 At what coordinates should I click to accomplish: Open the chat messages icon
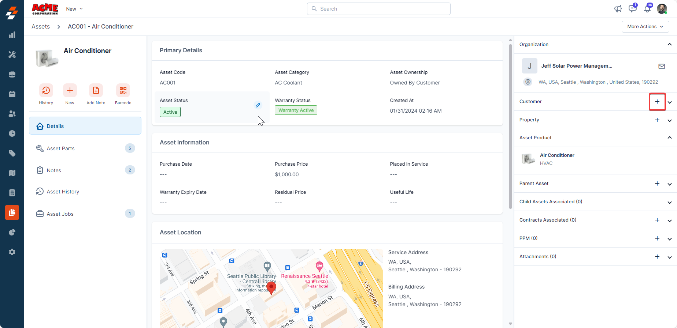click(632, 9)
